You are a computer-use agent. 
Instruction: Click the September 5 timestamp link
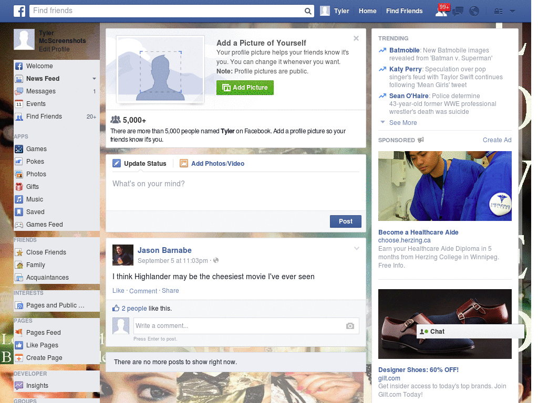pos(172,260)
